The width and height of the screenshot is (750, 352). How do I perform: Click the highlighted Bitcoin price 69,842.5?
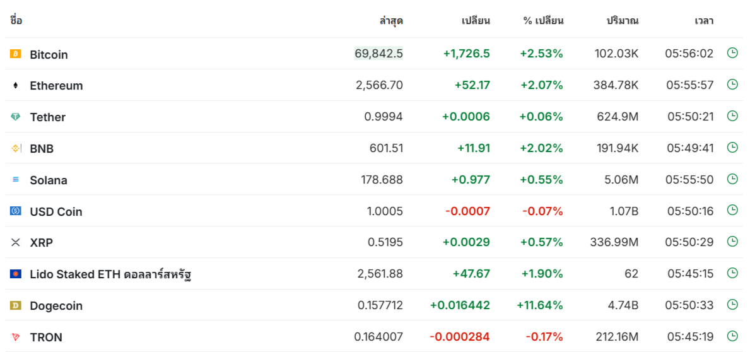point(379,53)
